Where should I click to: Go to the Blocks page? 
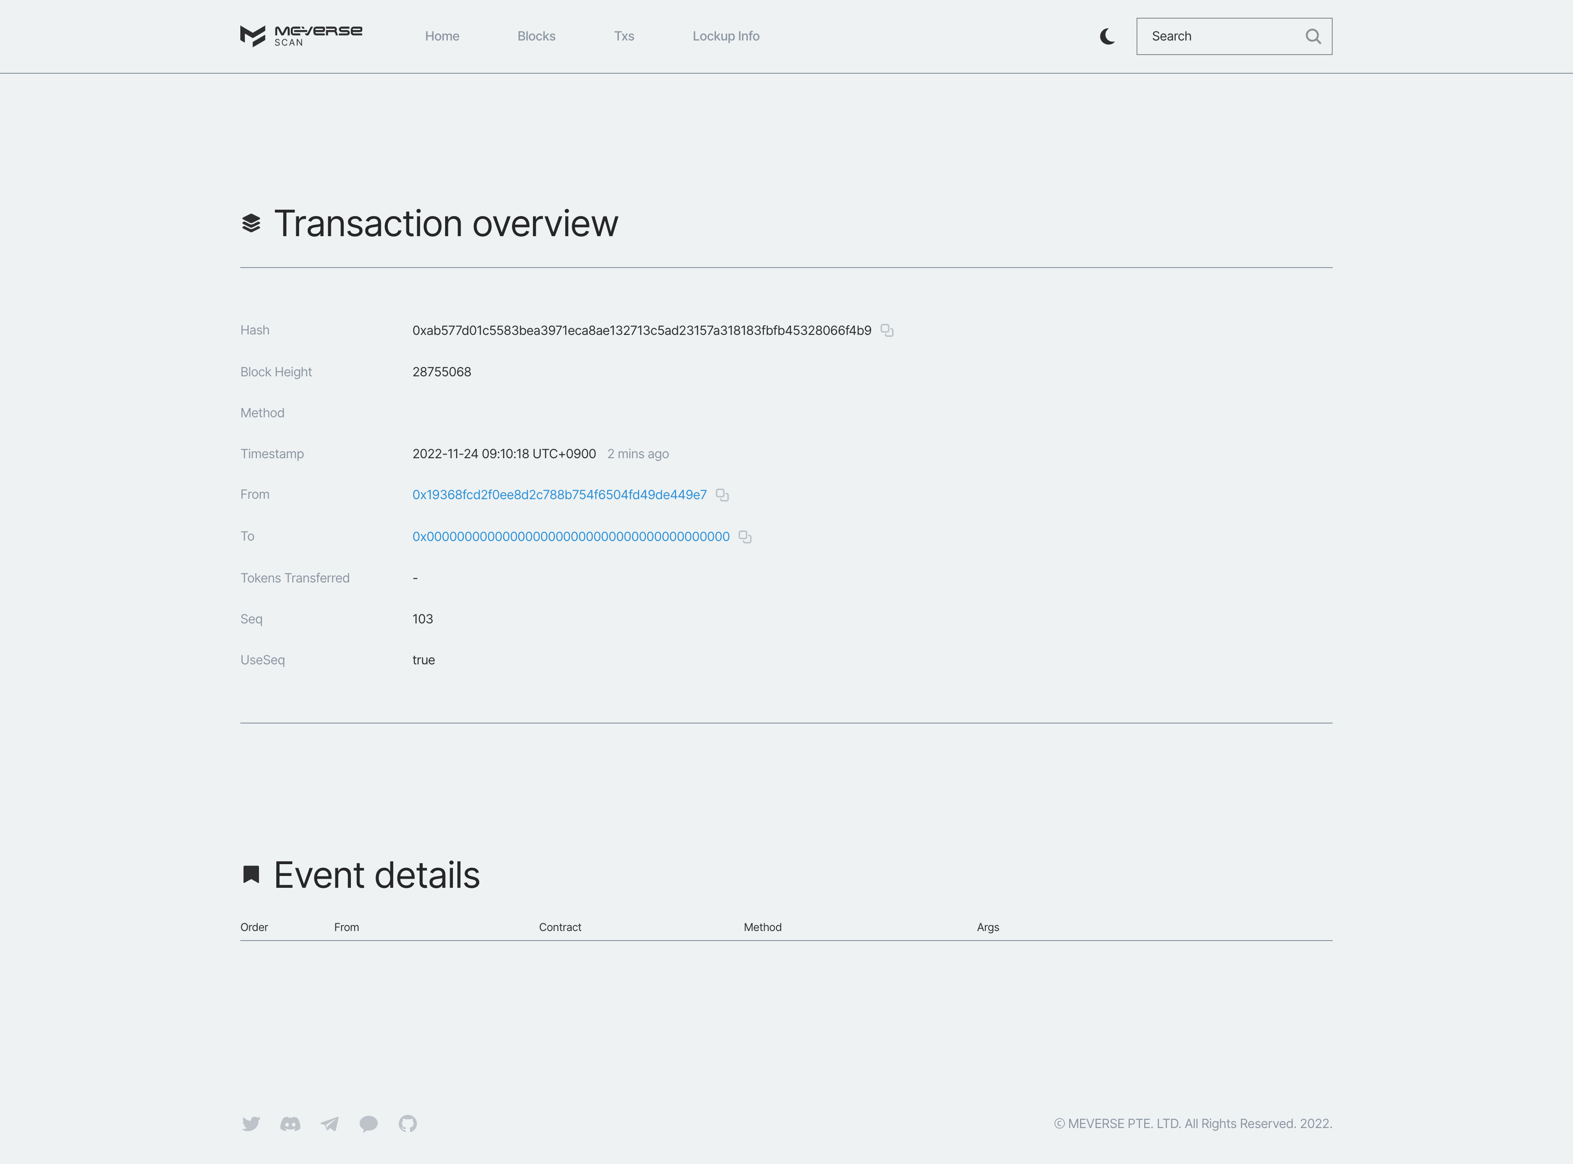tap(536, 37)
